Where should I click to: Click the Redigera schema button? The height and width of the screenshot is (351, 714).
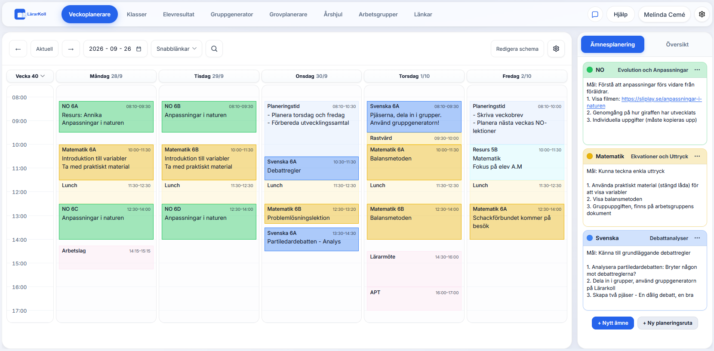click(517, 49)
